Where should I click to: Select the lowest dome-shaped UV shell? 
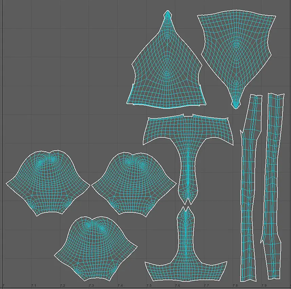click(x=96, y=249)
